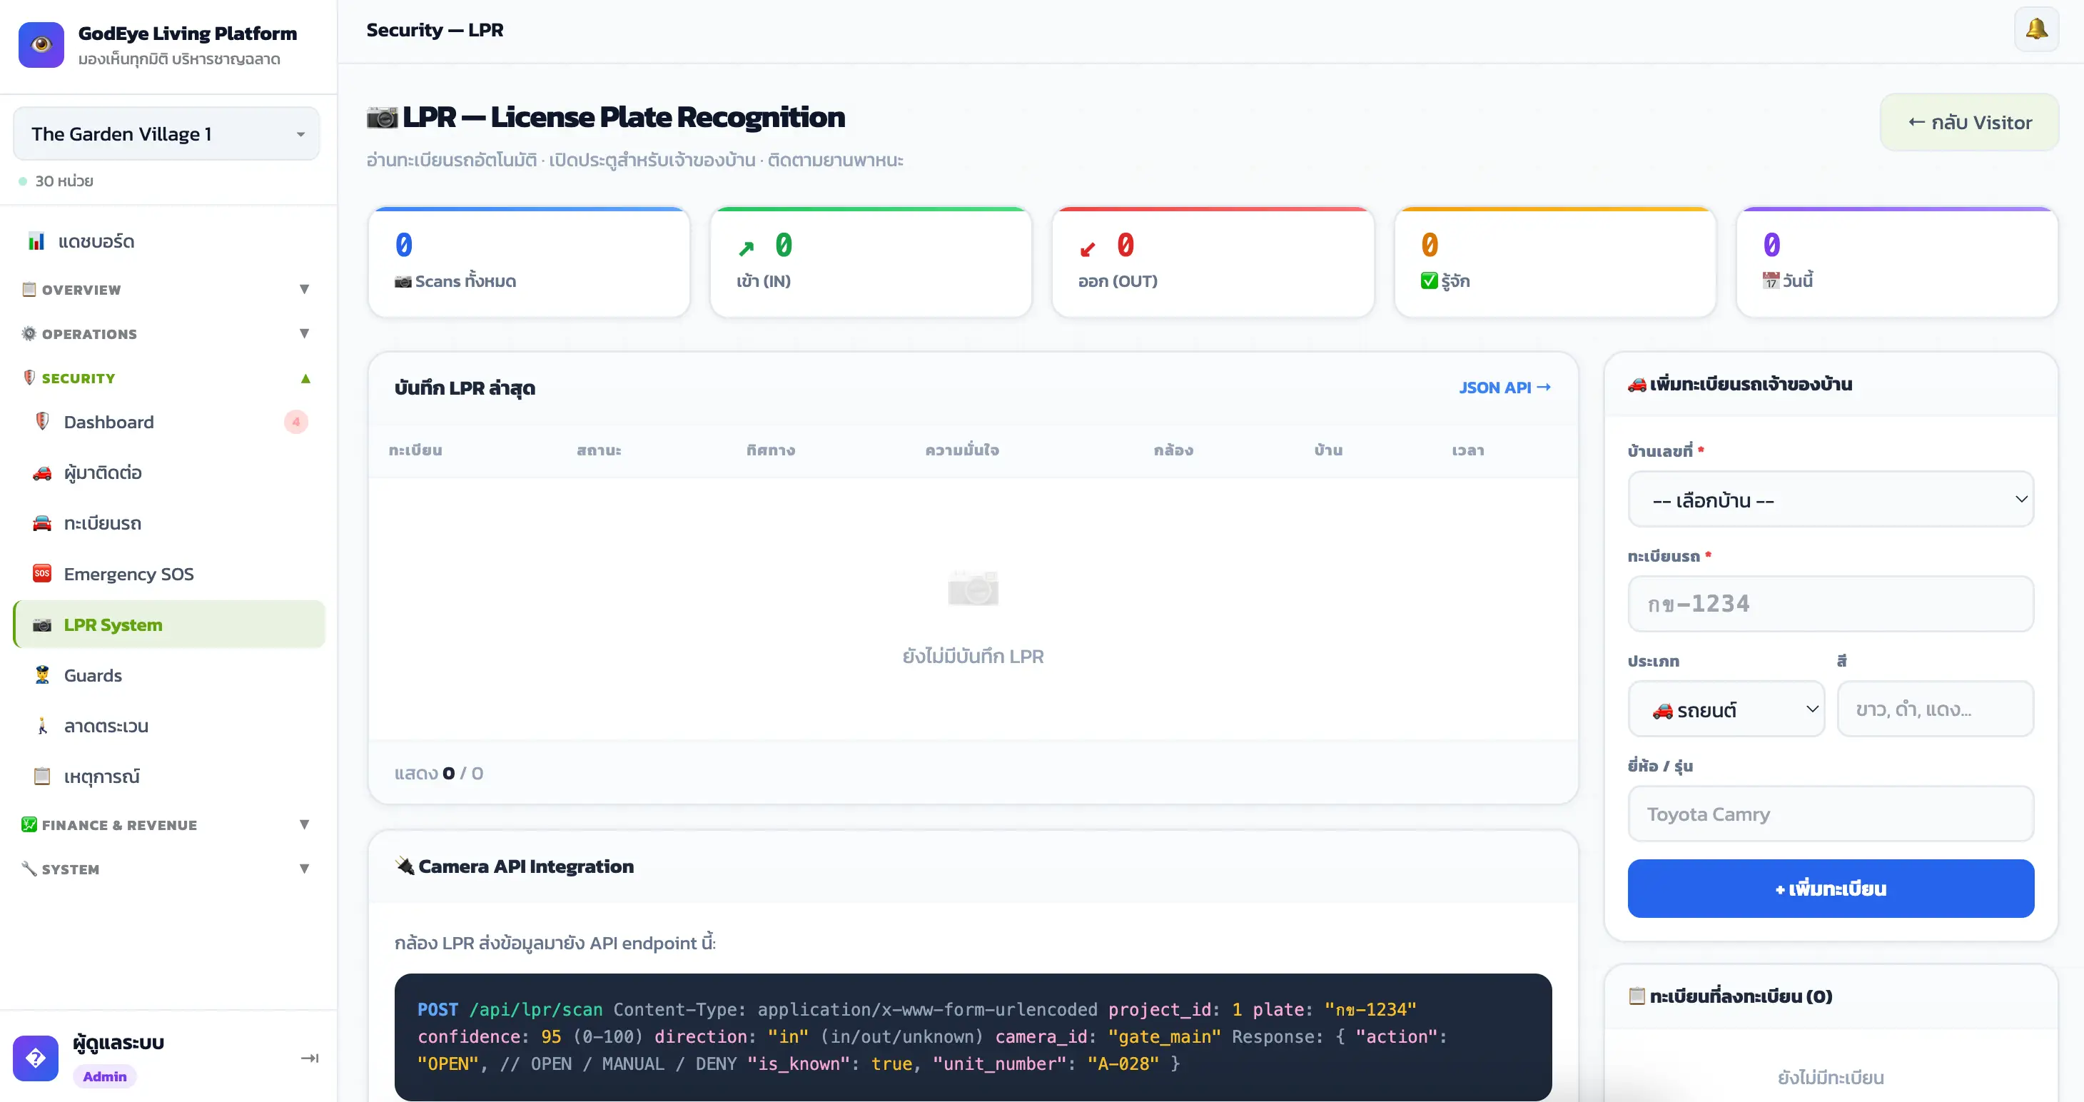Image resolution: width=2084 pixels, height=1102 pixels.
Task: Open the เหตุการณ์ clipboard icon item
Action: point(42,777)
